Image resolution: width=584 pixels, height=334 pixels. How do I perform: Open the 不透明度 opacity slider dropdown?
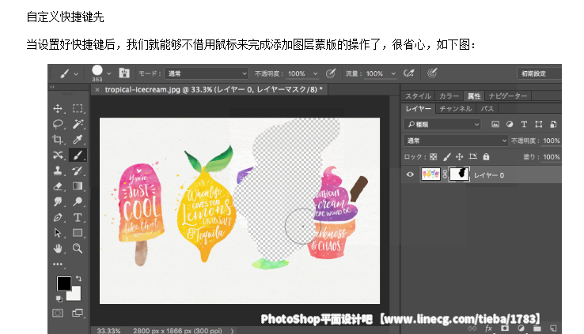coord(316,73)
